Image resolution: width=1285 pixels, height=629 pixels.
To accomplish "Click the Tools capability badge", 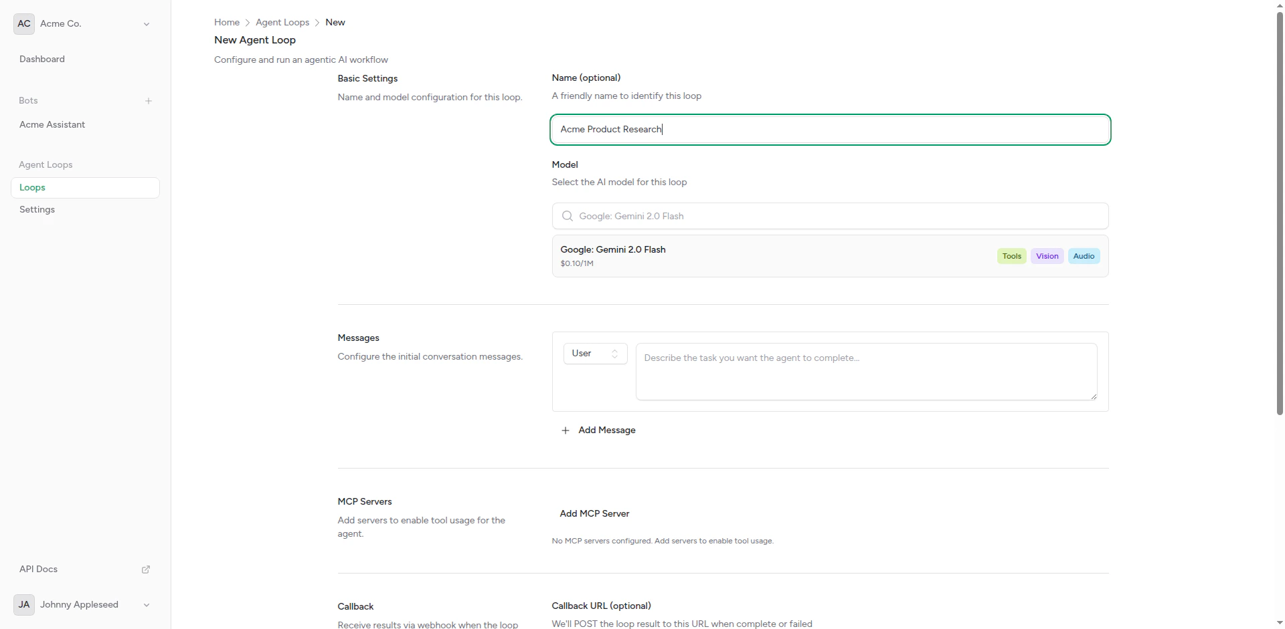I will 1011,256.
